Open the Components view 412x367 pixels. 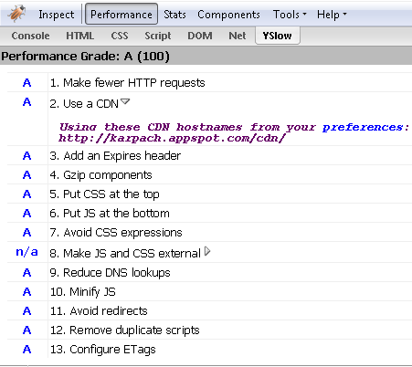228,15
